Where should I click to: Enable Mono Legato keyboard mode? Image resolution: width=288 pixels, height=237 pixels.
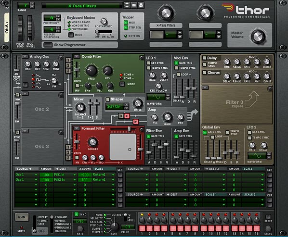click(69, 22)
